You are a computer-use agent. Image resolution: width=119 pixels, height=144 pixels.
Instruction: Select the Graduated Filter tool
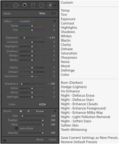(33, 5)
